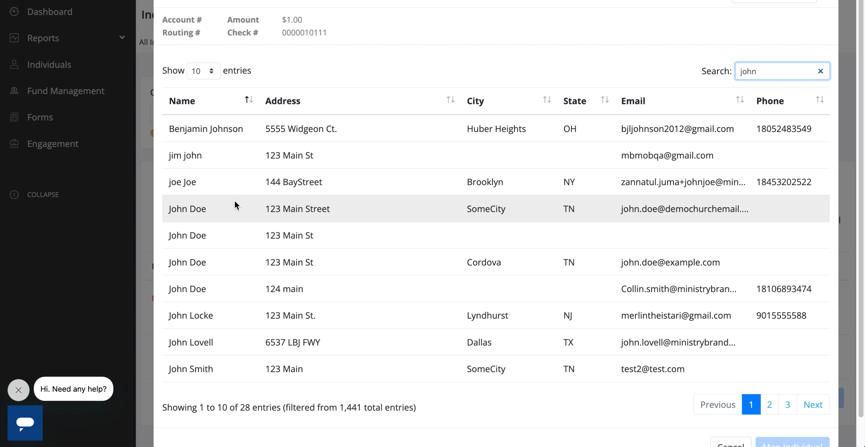Viewport: 865px width, 447px height.
Task: Click the Dashboard gauge icon in sidebar
Action: pos(14,12)
